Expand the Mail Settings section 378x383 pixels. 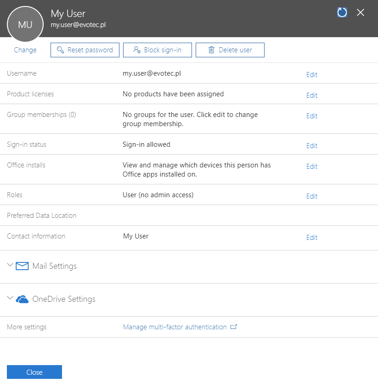click(x=9, y=265)
